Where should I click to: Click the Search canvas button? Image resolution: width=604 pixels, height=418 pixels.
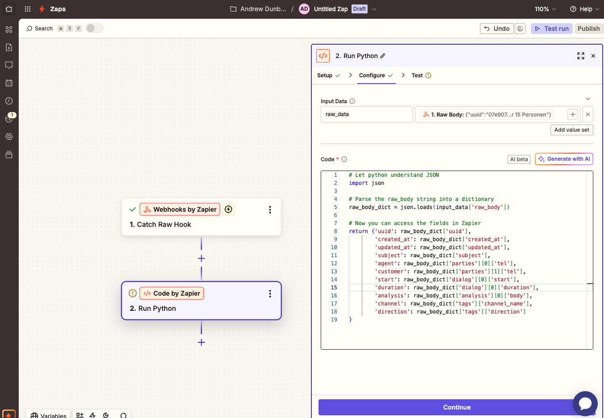coord(39,29)
